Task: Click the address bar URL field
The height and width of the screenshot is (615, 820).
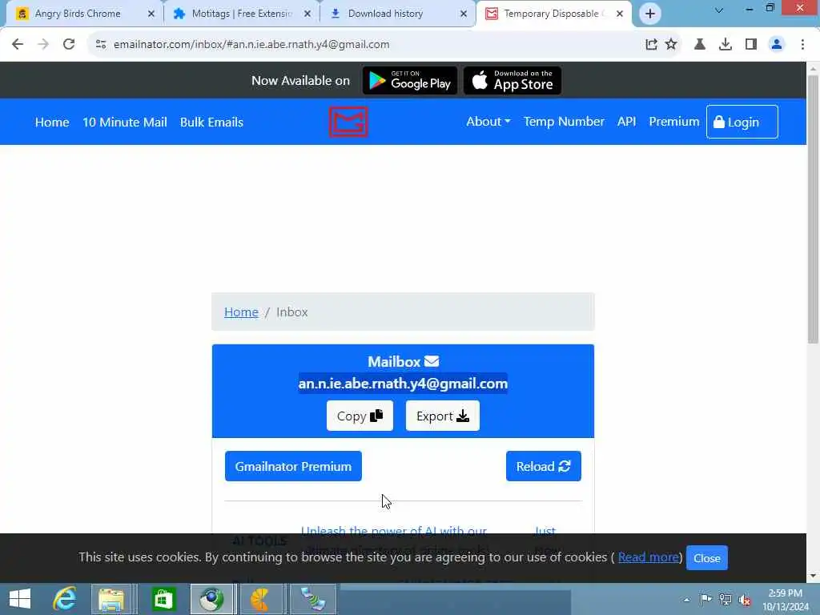Action: click(366, 45)
